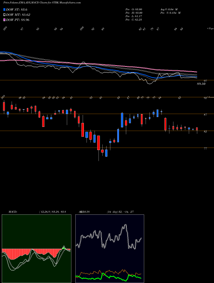Click the 87 price axis label

(205, 114)
